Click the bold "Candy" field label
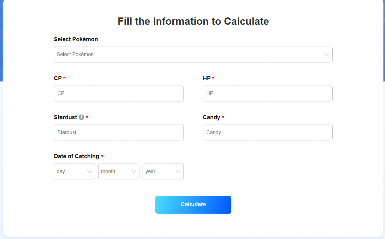Image resolution: width=385 pixels, height=239 pixels. (211, 117)
